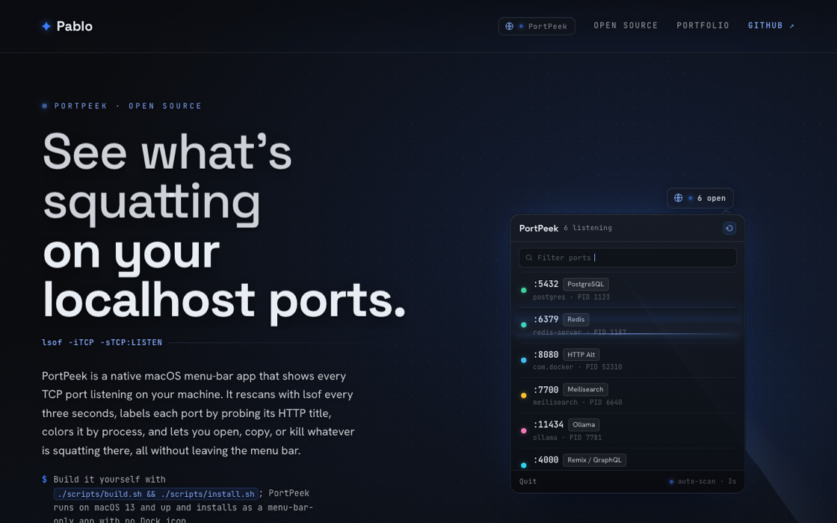
Task: Select the :6379 port row
Action: pos(627,325)
